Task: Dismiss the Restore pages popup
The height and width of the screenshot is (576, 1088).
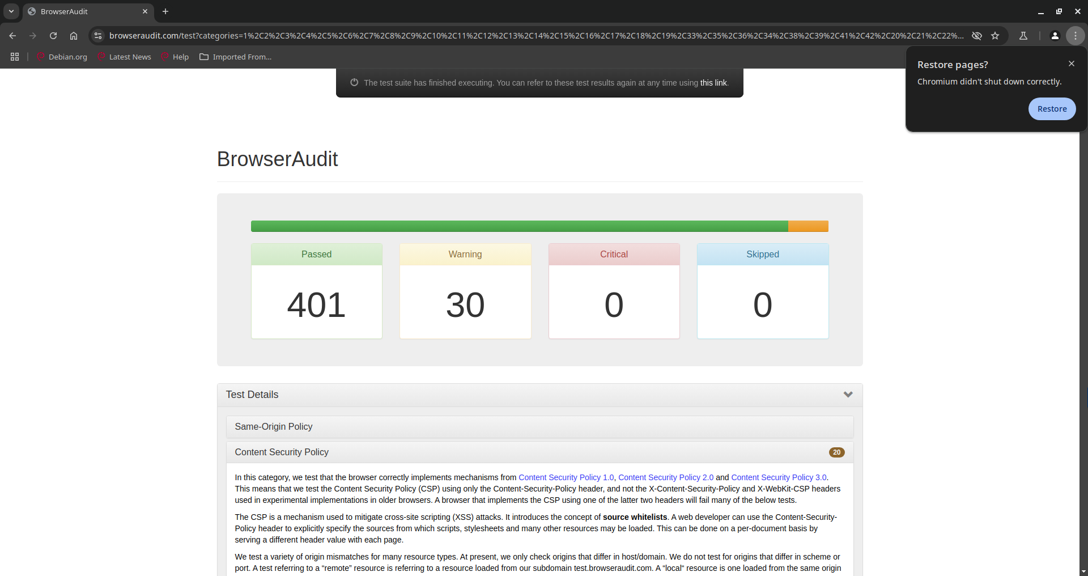Action: click(1072, 63)
